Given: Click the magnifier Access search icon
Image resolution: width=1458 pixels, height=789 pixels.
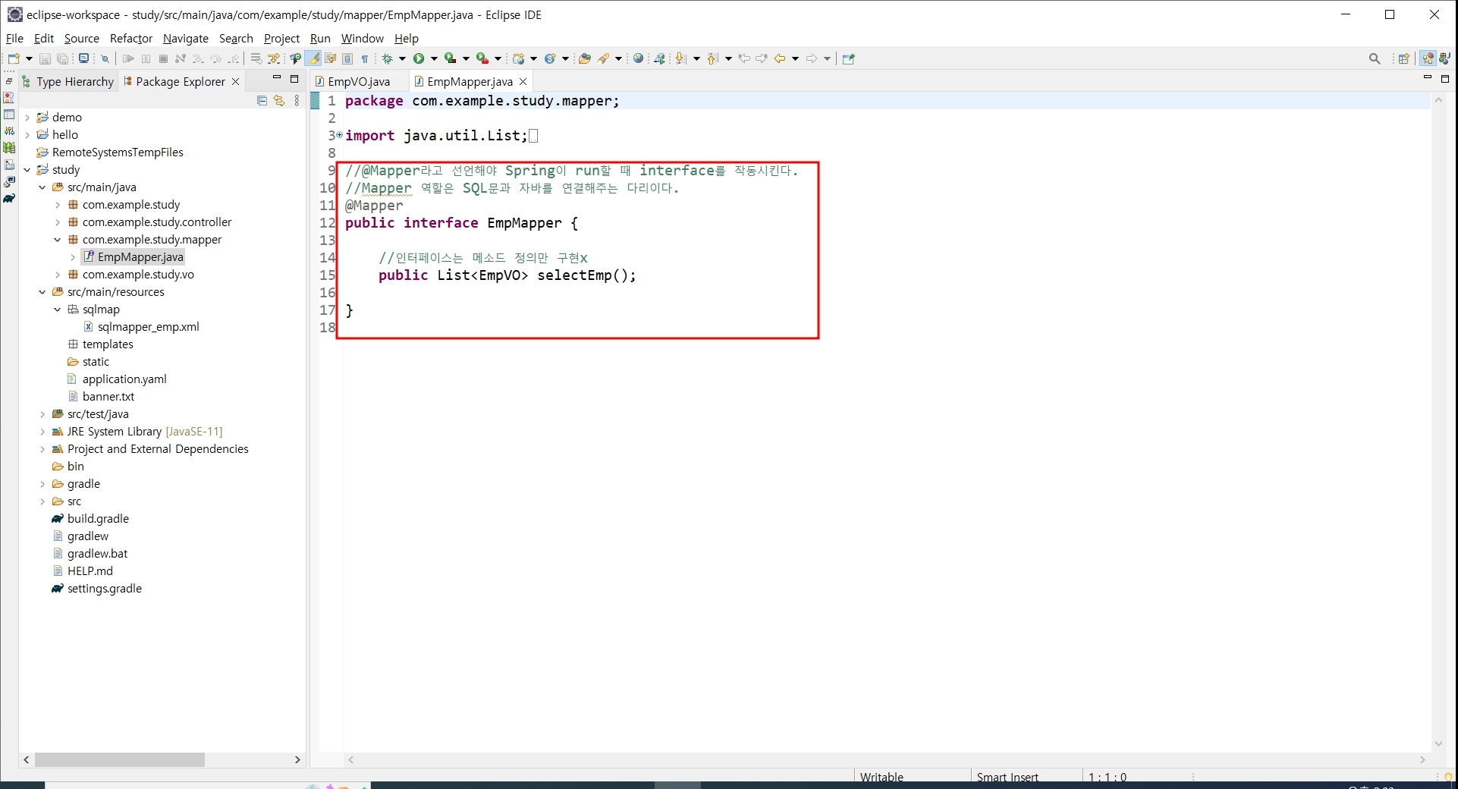Looking at the screenshot, I should pyautogui.click(x=1375, y=58).
